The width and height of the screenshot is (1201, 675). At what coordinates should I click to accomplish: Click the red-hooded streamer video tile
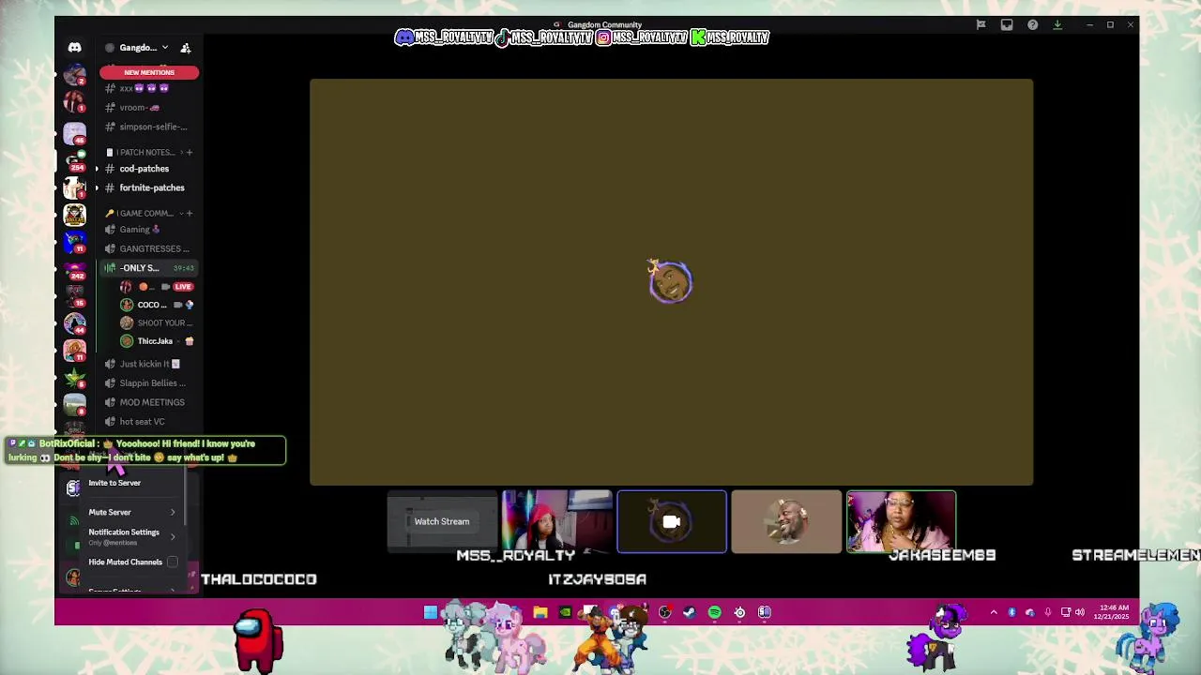click(556, 521)
